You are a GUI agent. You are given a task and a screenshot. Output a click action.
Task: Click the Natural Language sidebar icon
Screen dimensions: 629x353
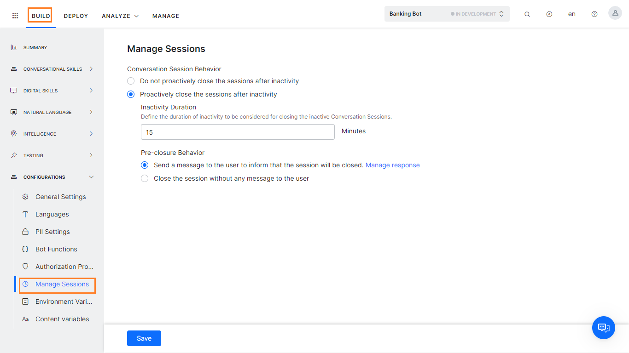(14, 112)
